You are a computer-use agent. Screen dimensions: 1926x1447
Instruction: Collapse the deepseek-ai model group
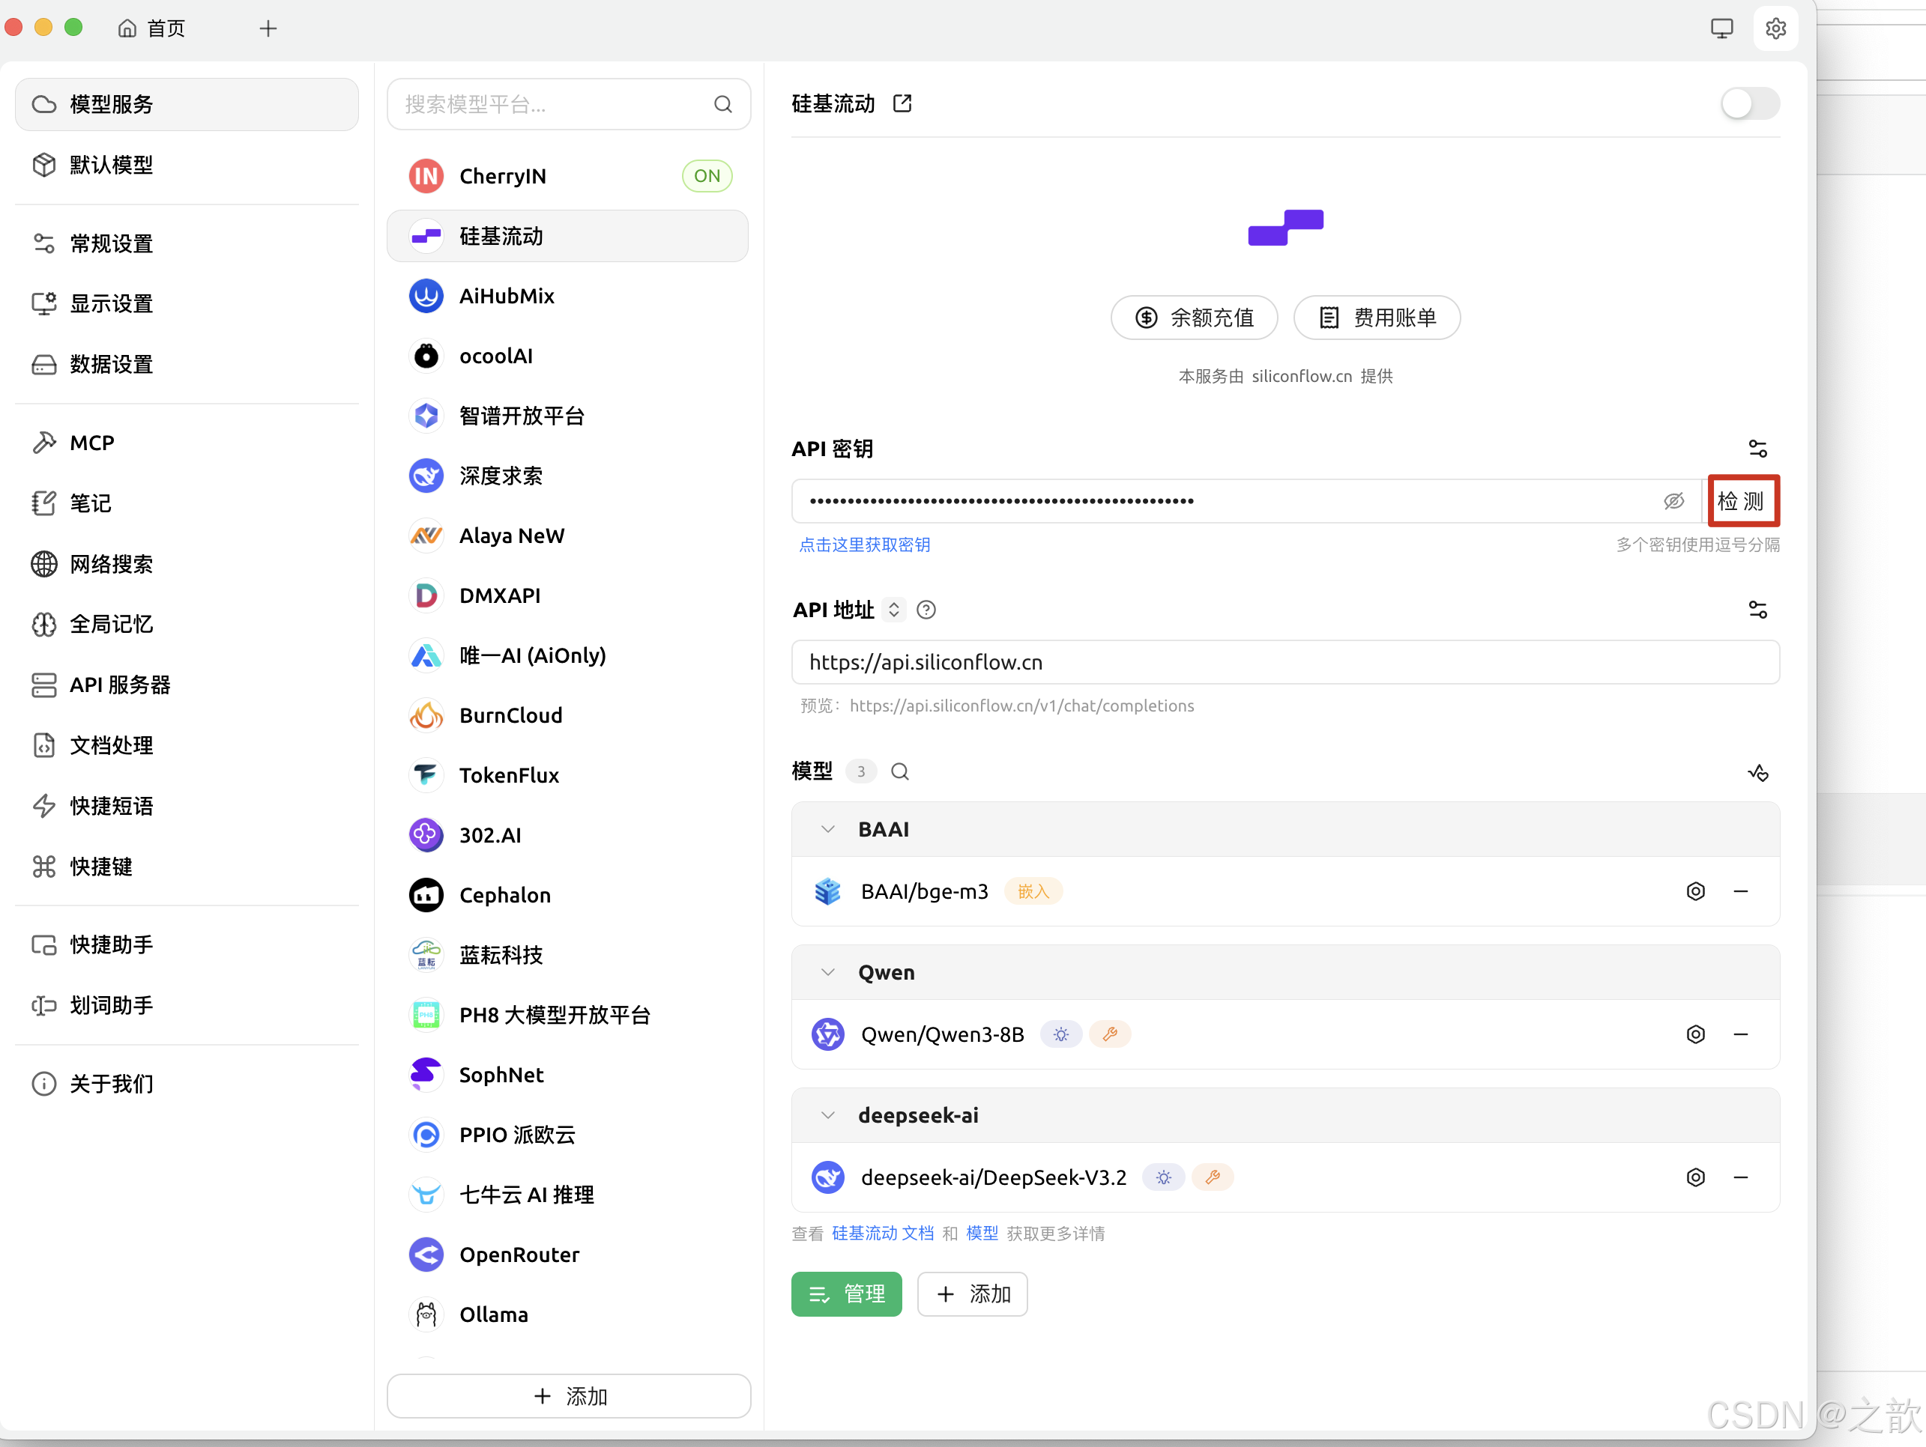point(828,1115)
